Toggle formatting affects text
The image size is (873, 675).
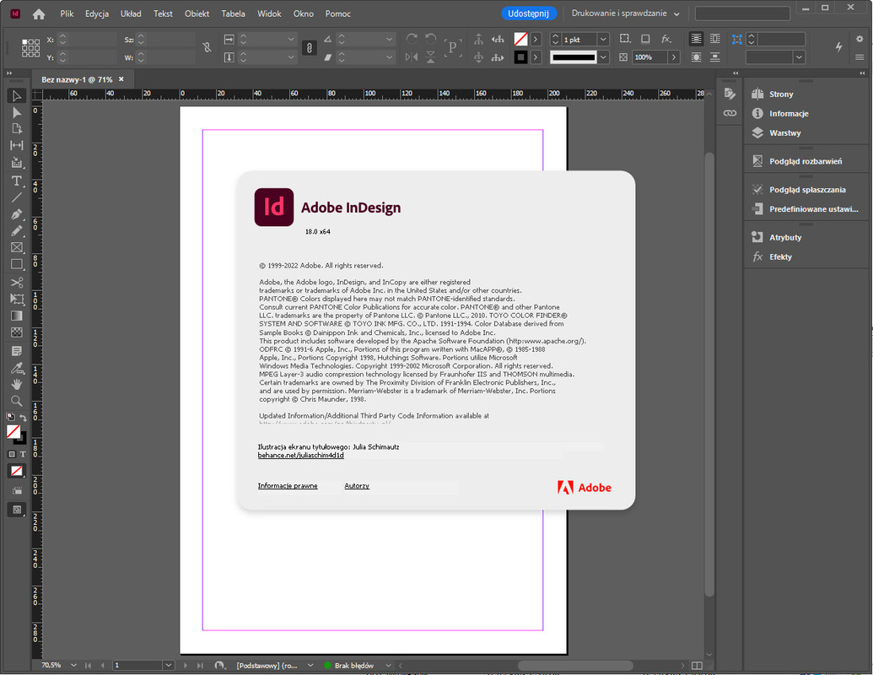(23, 455)
